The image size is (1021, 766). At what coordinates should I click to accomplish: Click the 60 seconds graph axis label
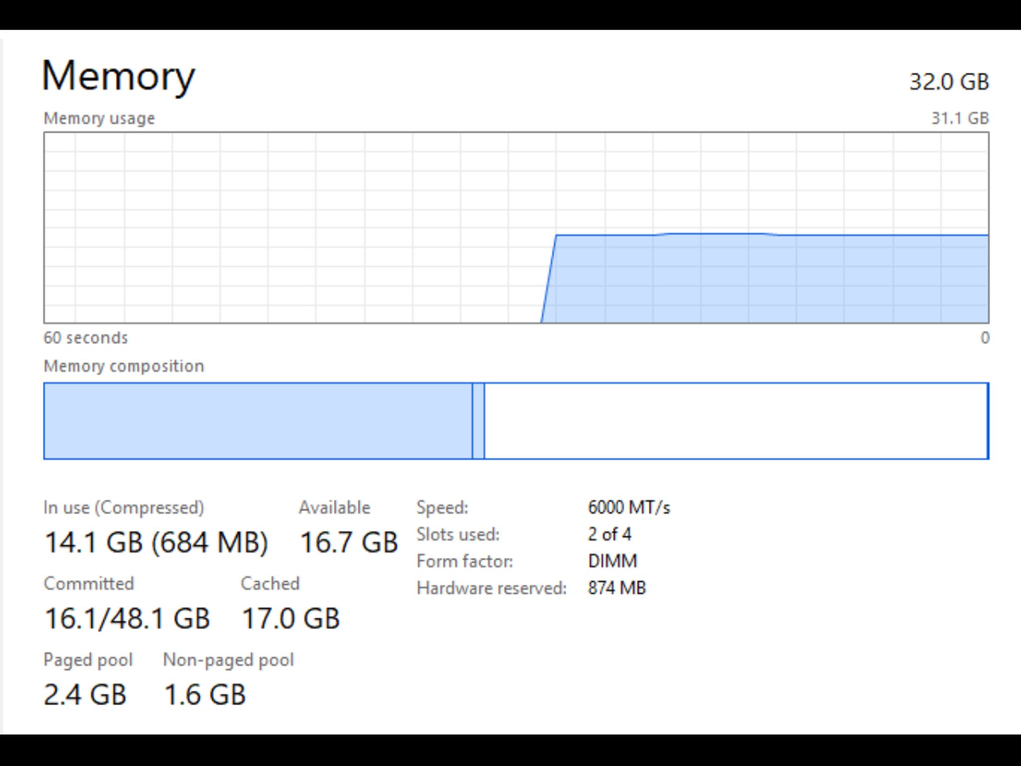tap(85, 338)
